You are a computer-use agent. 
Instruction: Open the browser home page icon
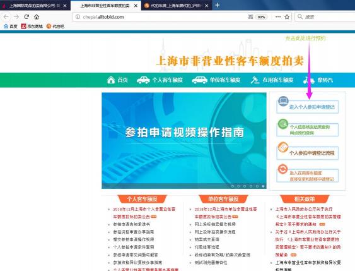click(37, 17)
